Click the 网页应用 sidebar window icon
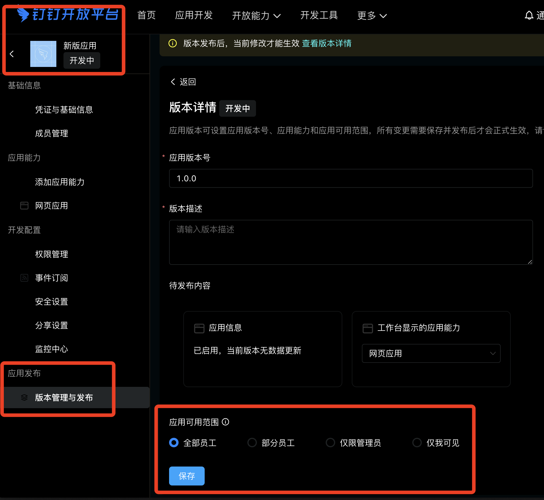Viewport: 544px width, 500px height. pyautogui.click(x=24, y=206)
